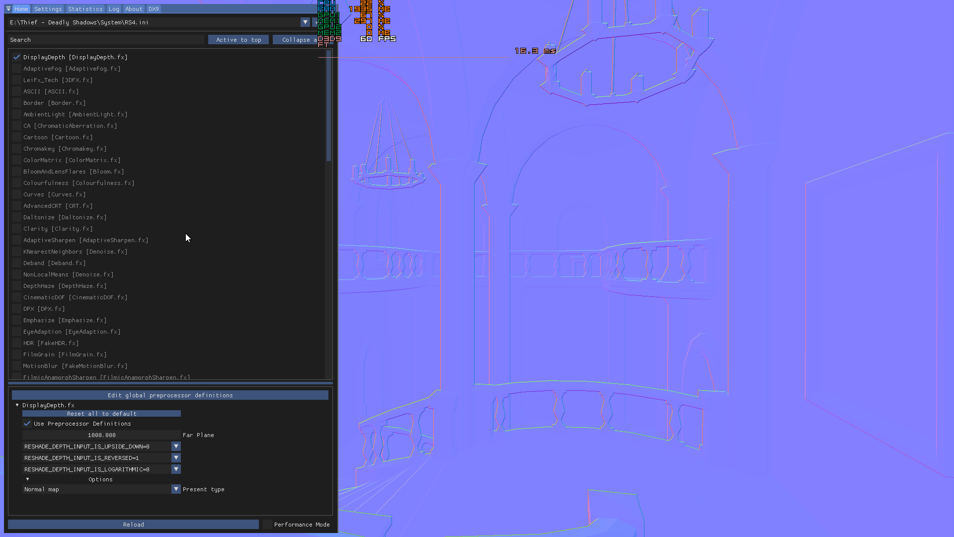The width and height of the screenshot is (954, 537).
Task: Enable the AdaptiveSharpen effect checkbox
Action: tap(16, 240)
